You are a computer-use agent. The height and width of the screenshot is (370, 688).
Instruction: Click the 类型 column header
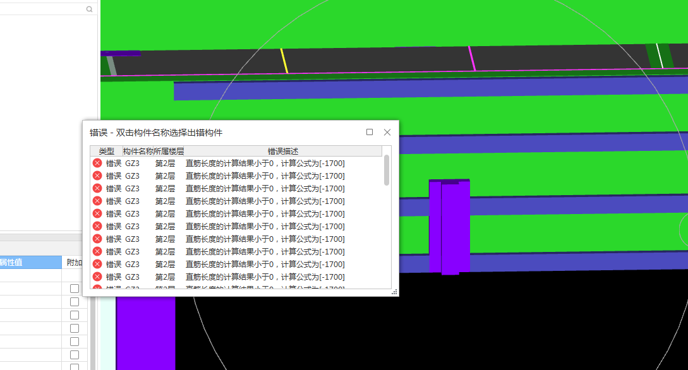pyautogui.click(x=107, y=152)
